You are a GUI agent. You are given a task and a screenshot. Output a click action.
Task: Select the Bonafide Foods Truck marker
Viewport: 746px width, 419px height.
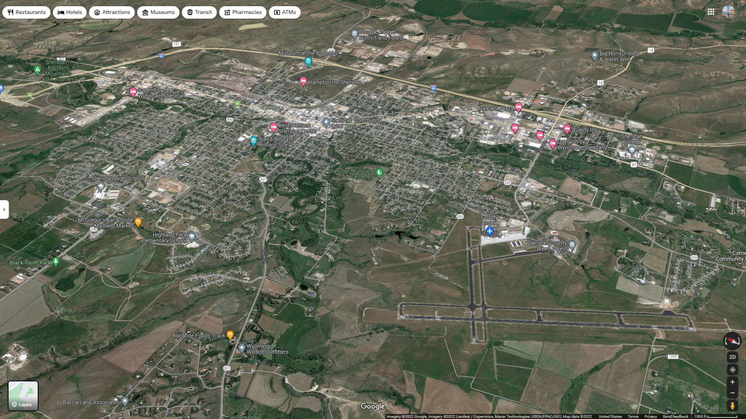point(230,335)
